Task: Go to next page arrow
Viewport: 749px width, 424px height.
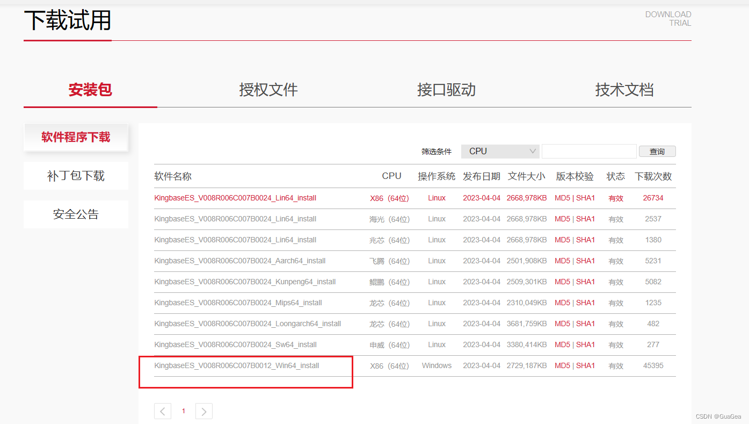Action: [x=204, y=411]
